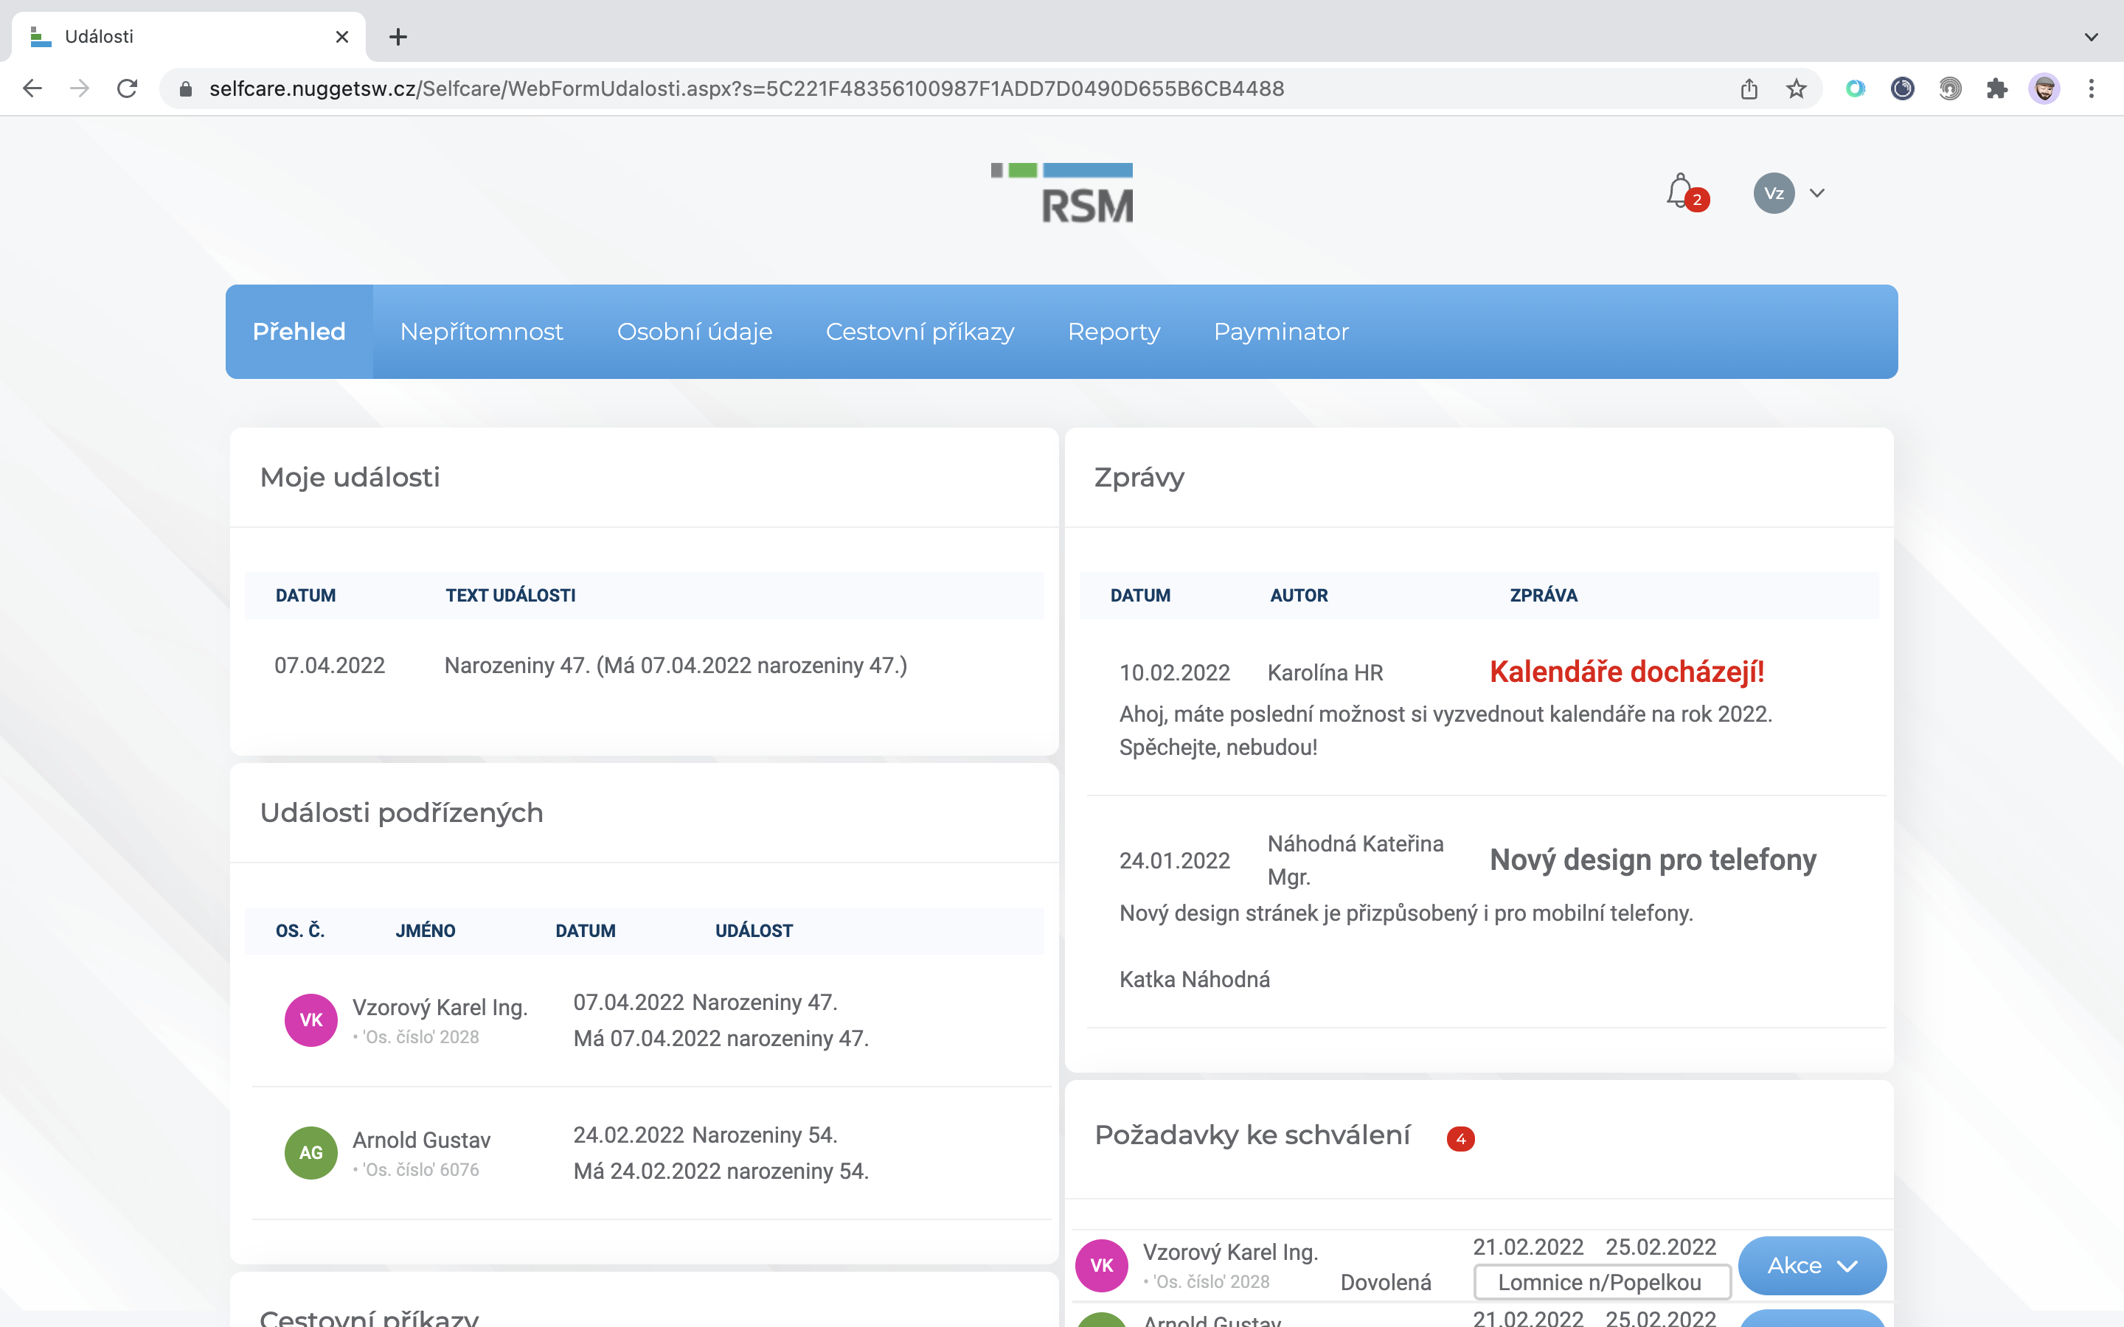Click the VK avatar in Události podřízených
Viewport: 2124px width, 1327px height.
pos(310,1020)
